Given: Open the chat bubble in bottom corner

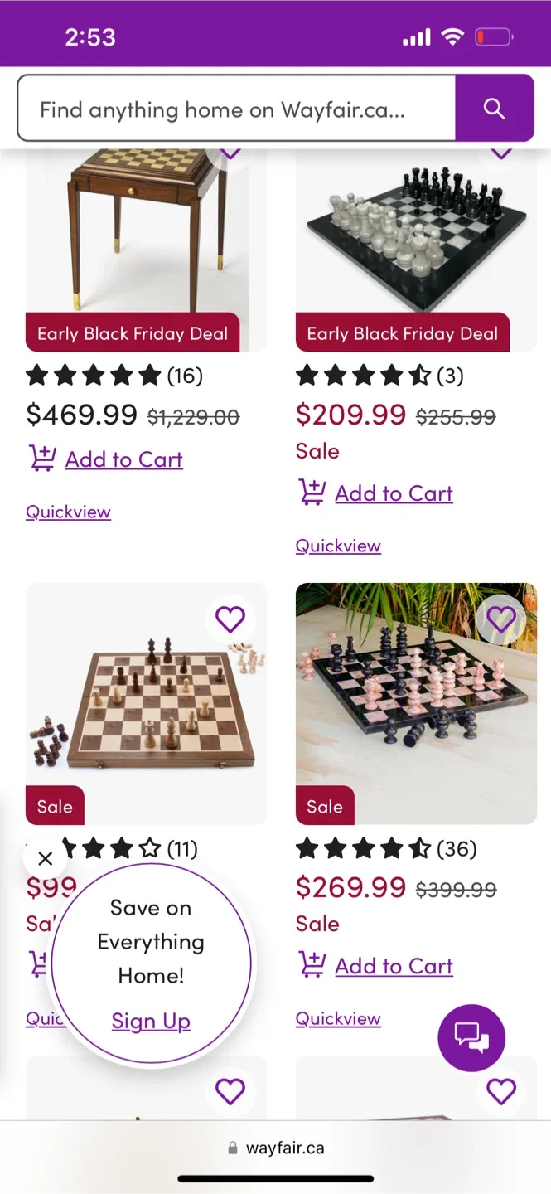Looking at the screenshot, I should pos(471,1037).
